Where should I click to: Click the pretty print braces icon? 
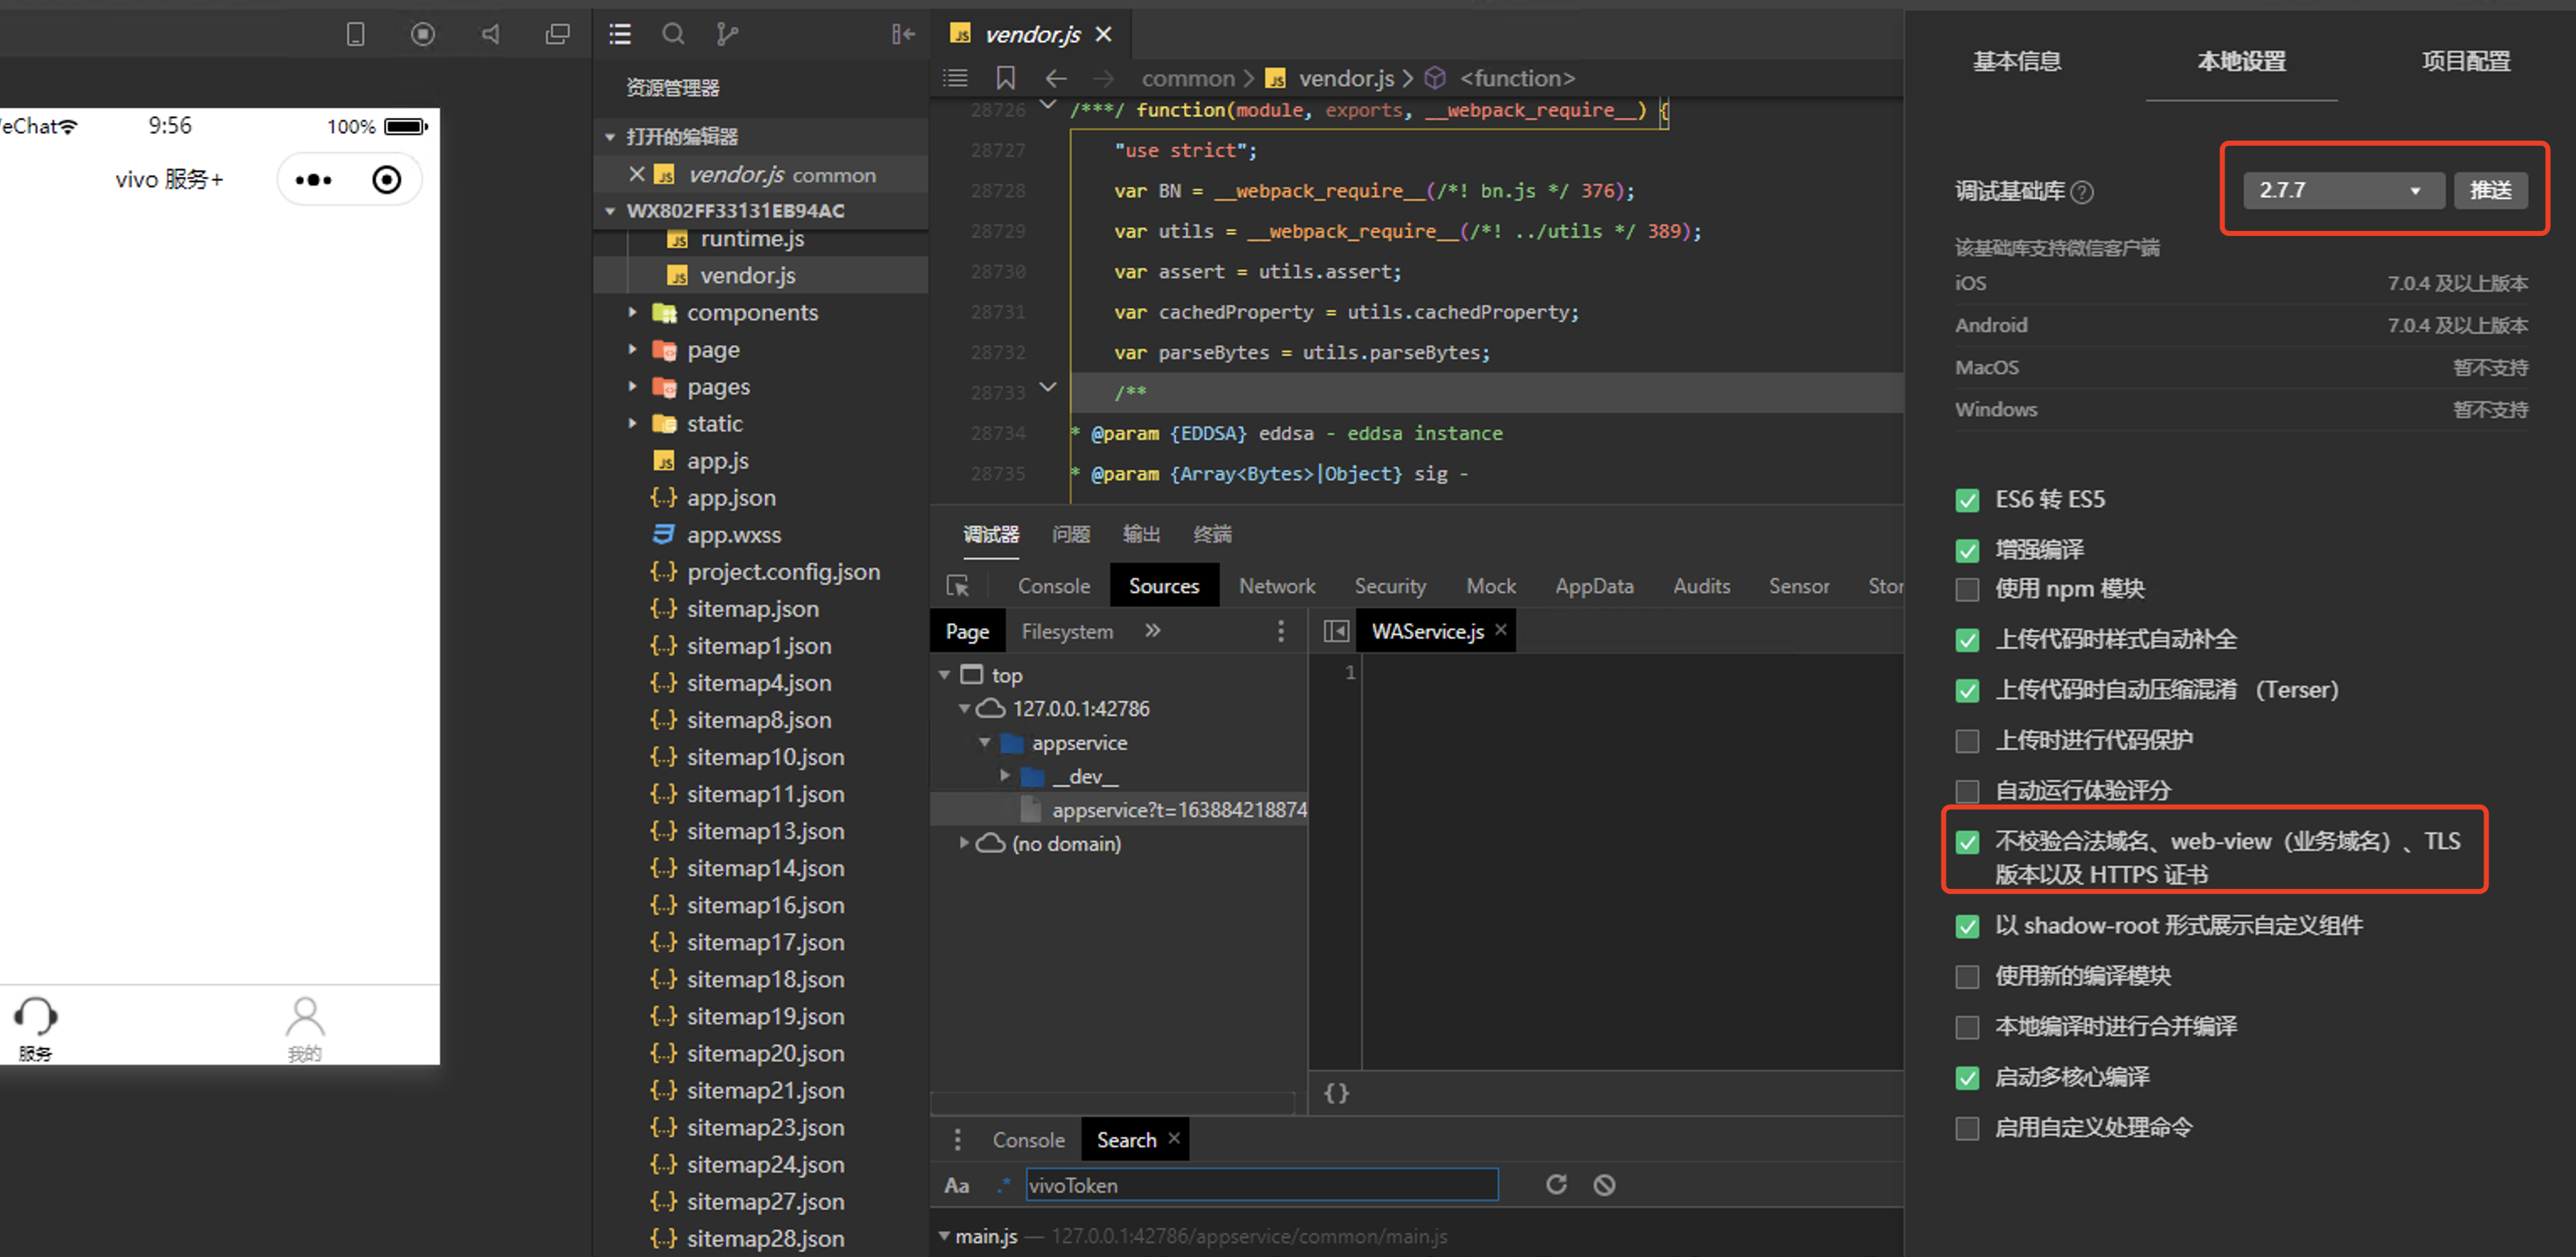[1336, 1093]
